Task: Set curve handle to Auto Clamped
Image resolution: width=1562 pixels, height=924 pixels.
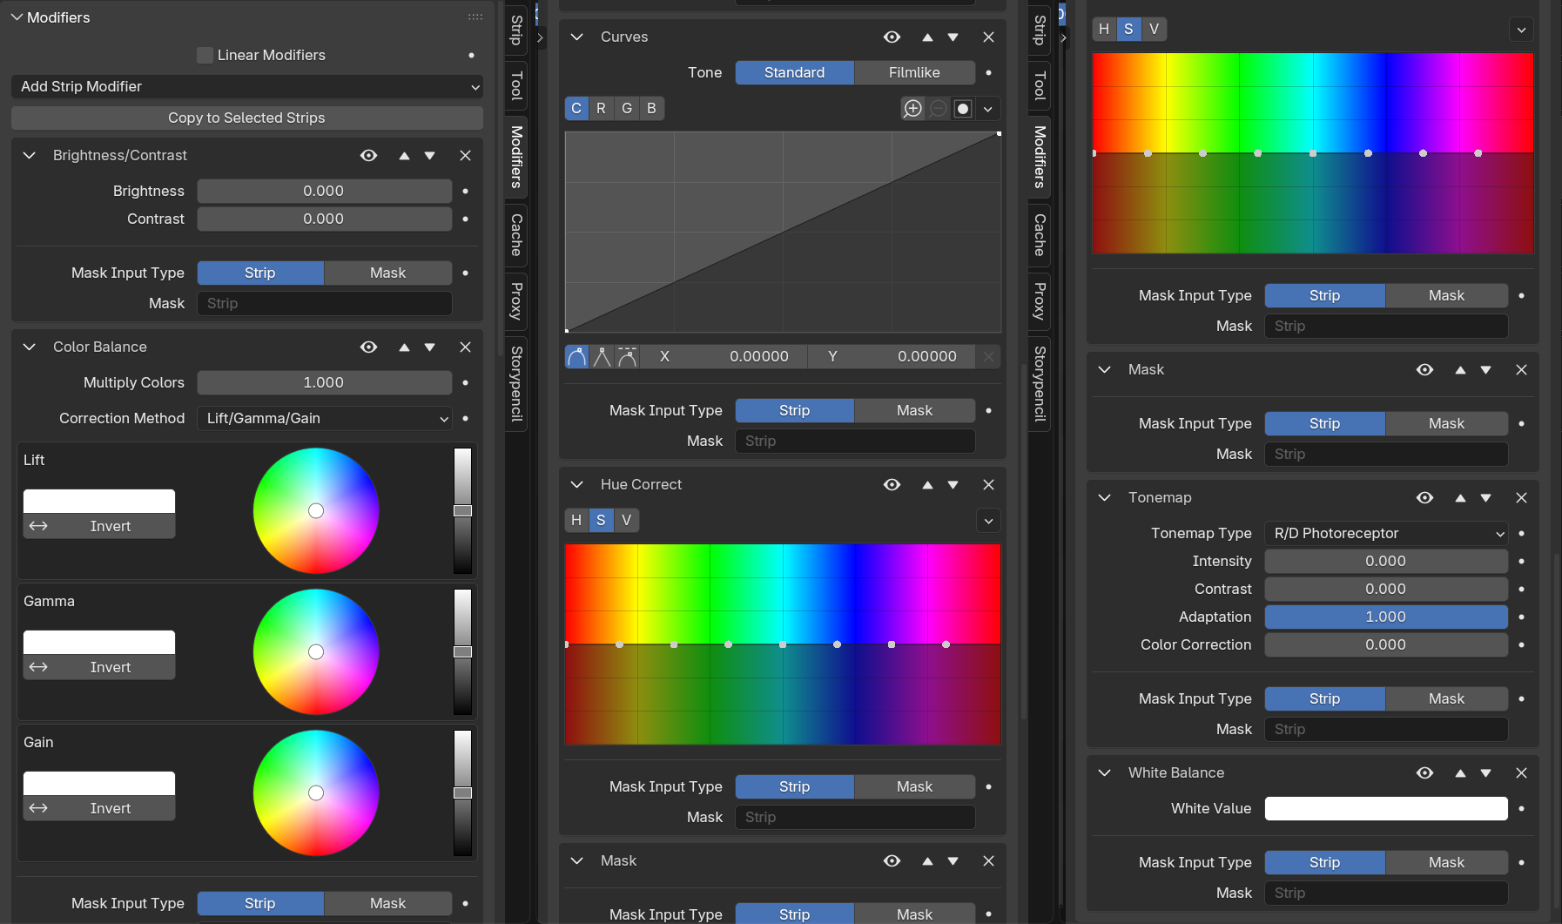Action: point(627,356)
